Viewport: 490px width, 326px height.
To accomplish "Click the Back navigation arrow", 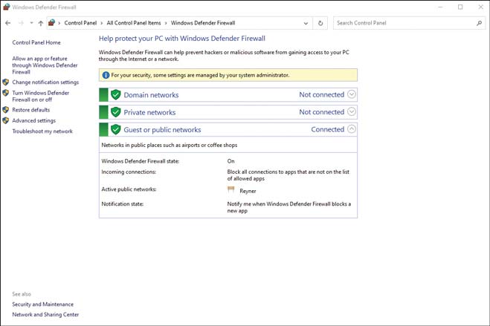I will pos(8,23).
